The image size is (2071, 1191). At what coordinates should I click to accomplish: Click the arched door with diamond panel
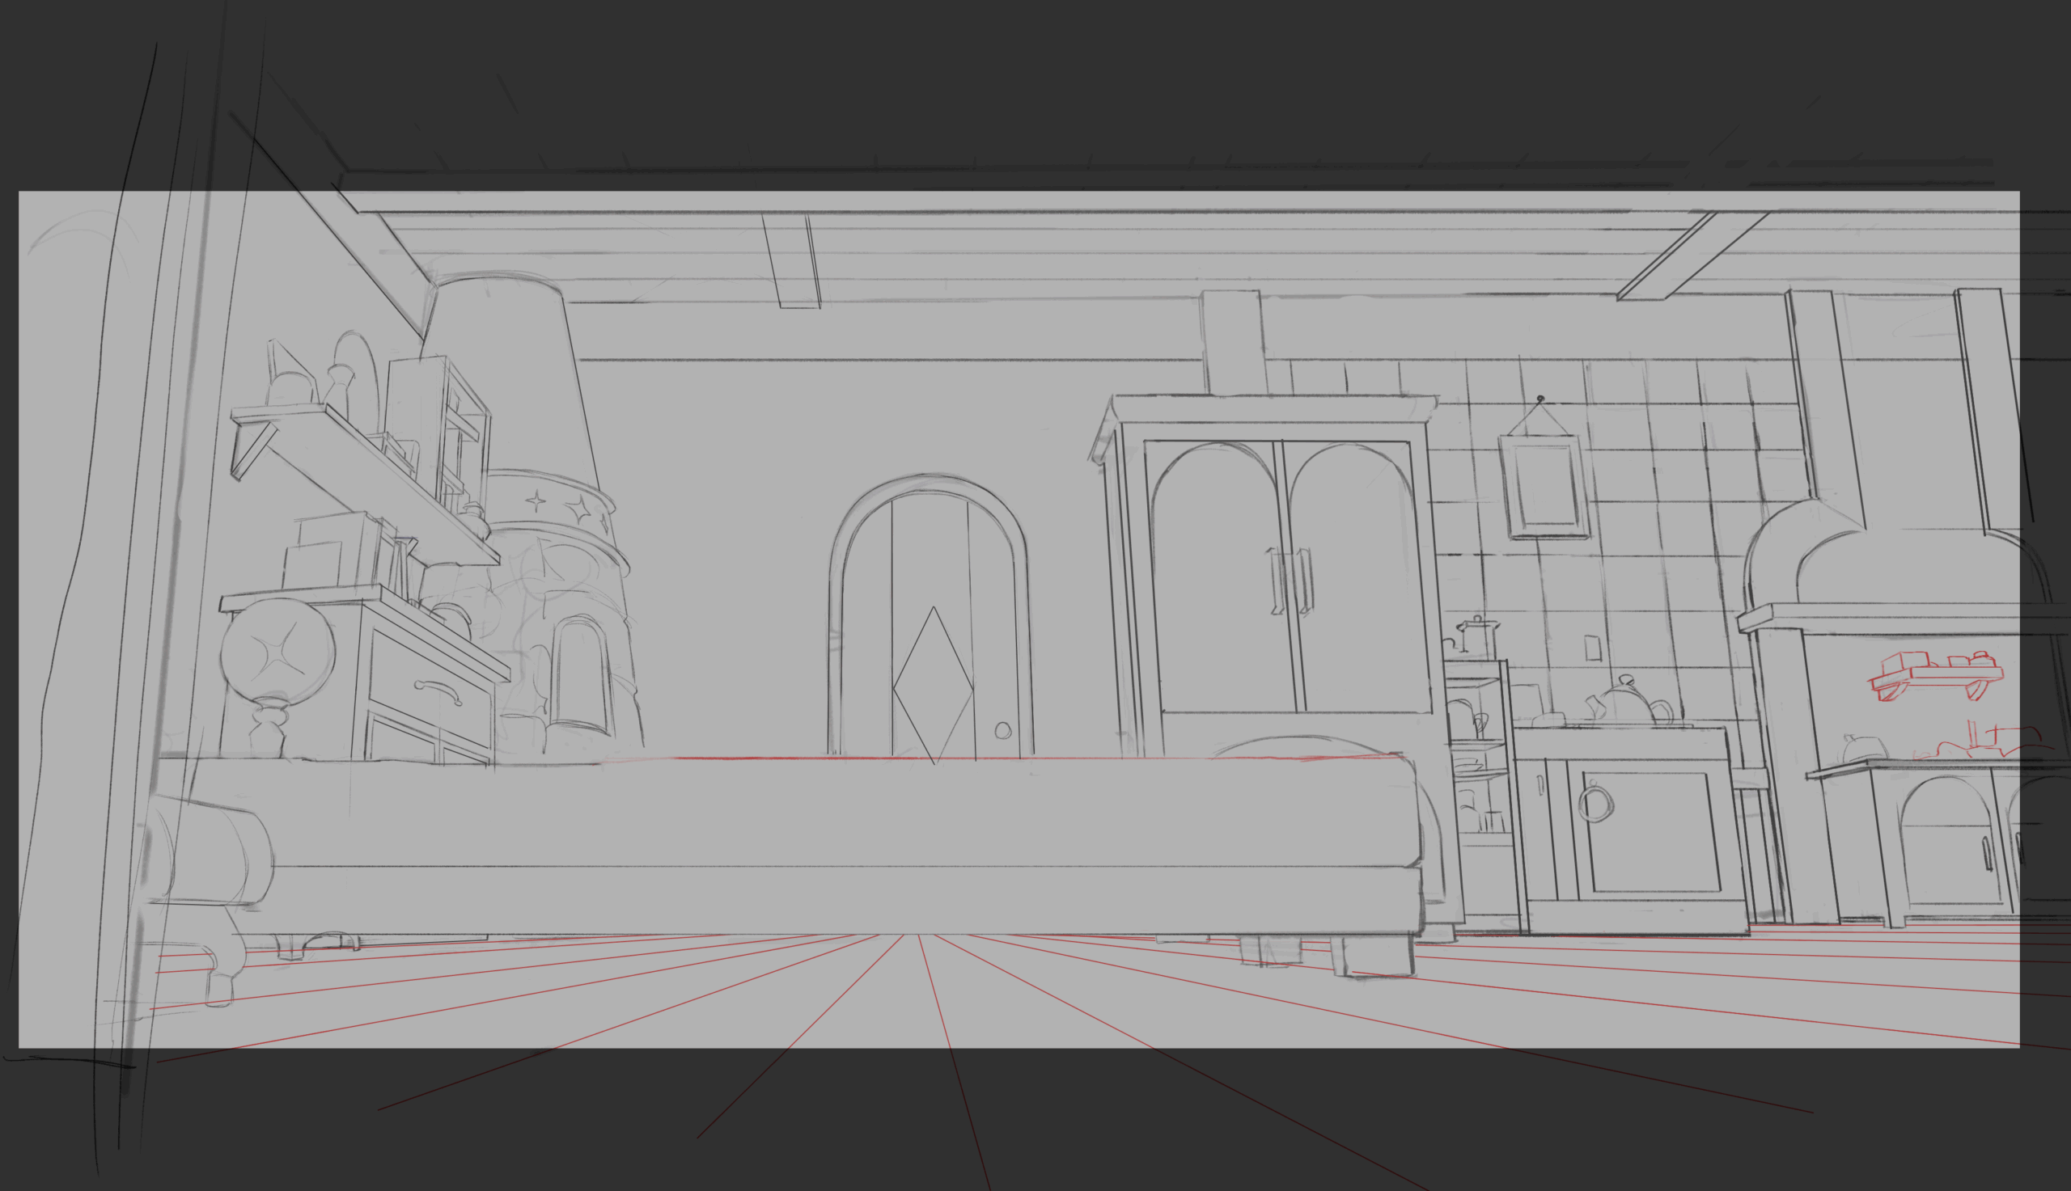(930, 616)
